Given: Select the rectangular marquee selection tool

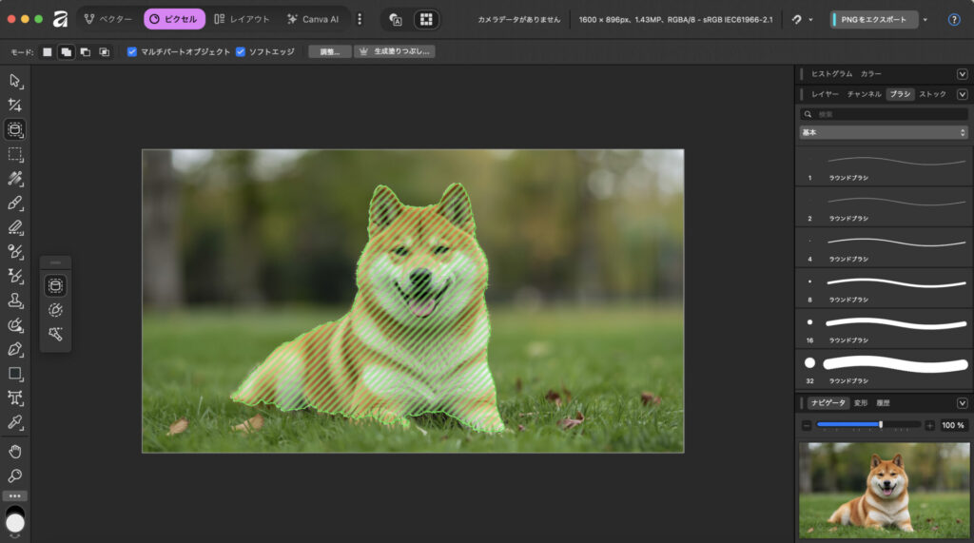Looking at the screenshot, I should click(x=15, y=154).
